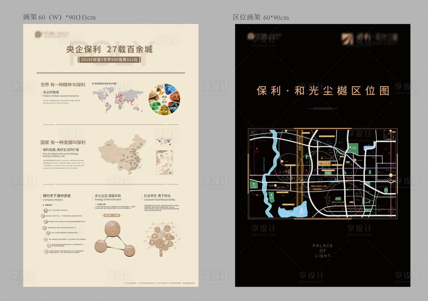Click the heading '国家 有一种发展叫保利'
The image size is (428, 301).
[x=63, y=142]
